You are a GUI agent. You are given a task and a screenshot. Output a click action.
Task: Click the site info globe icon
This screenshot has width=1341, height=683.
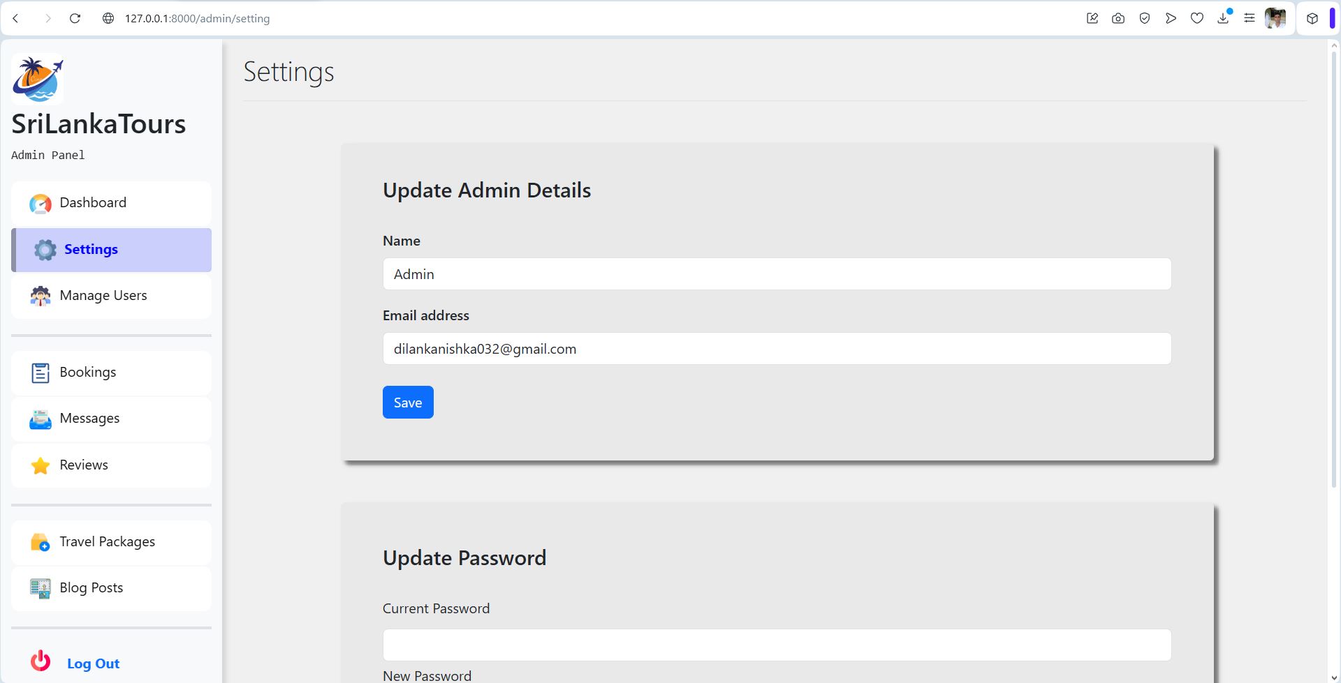(x=108, y=18)
